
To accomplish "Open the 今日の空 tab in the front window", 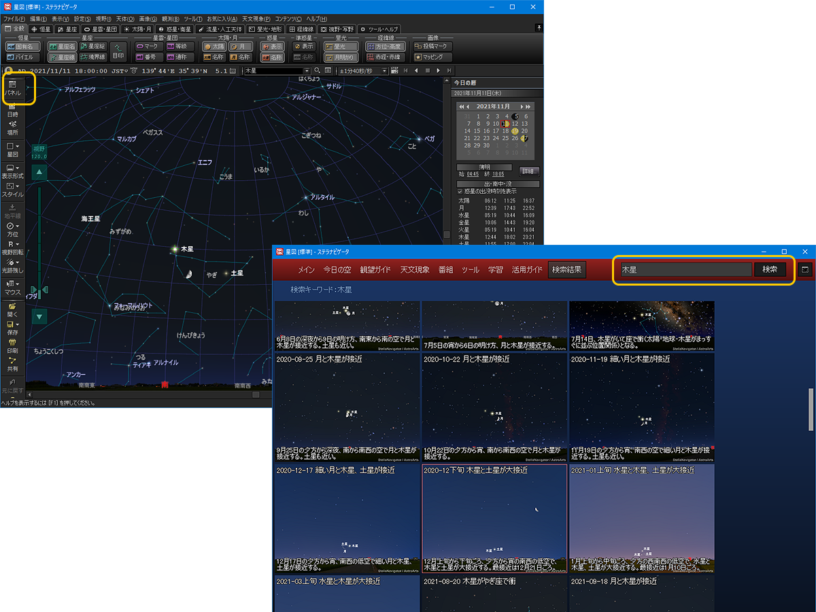I will click(x=338, y=270).
